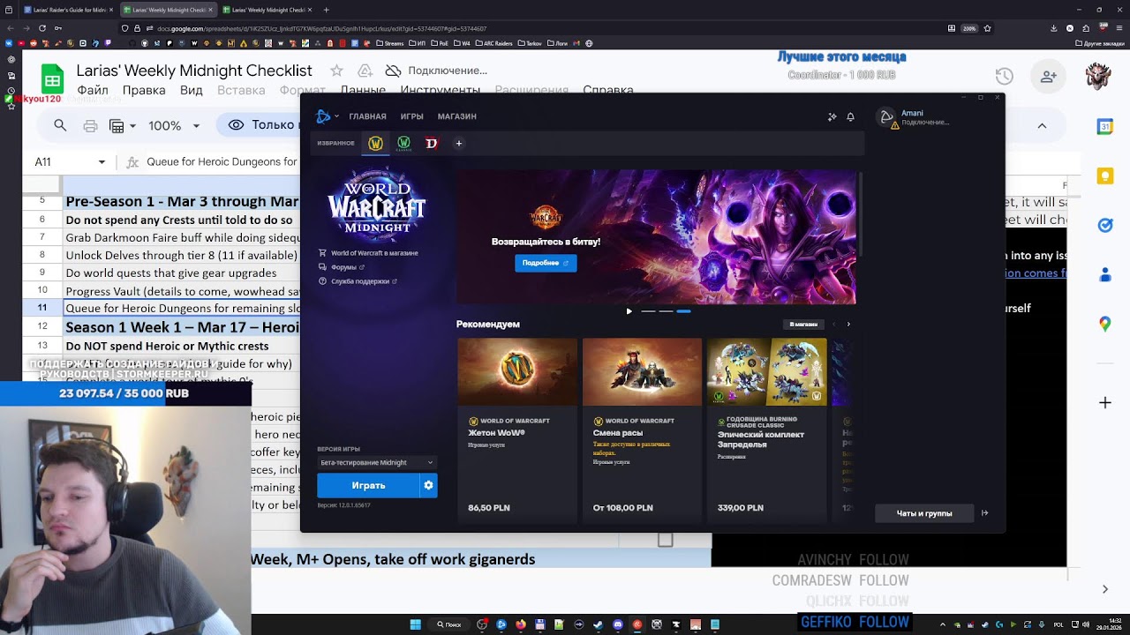This screenshot has width=1130, height=635.
Task: Open ГЛАВНАЯ tab in Battle.net
Action: coord(367,116)
